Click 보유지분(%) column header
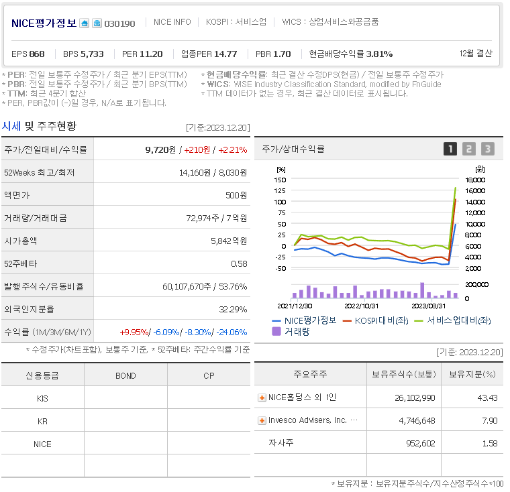The image size is (510, 492). pos(472,374)
